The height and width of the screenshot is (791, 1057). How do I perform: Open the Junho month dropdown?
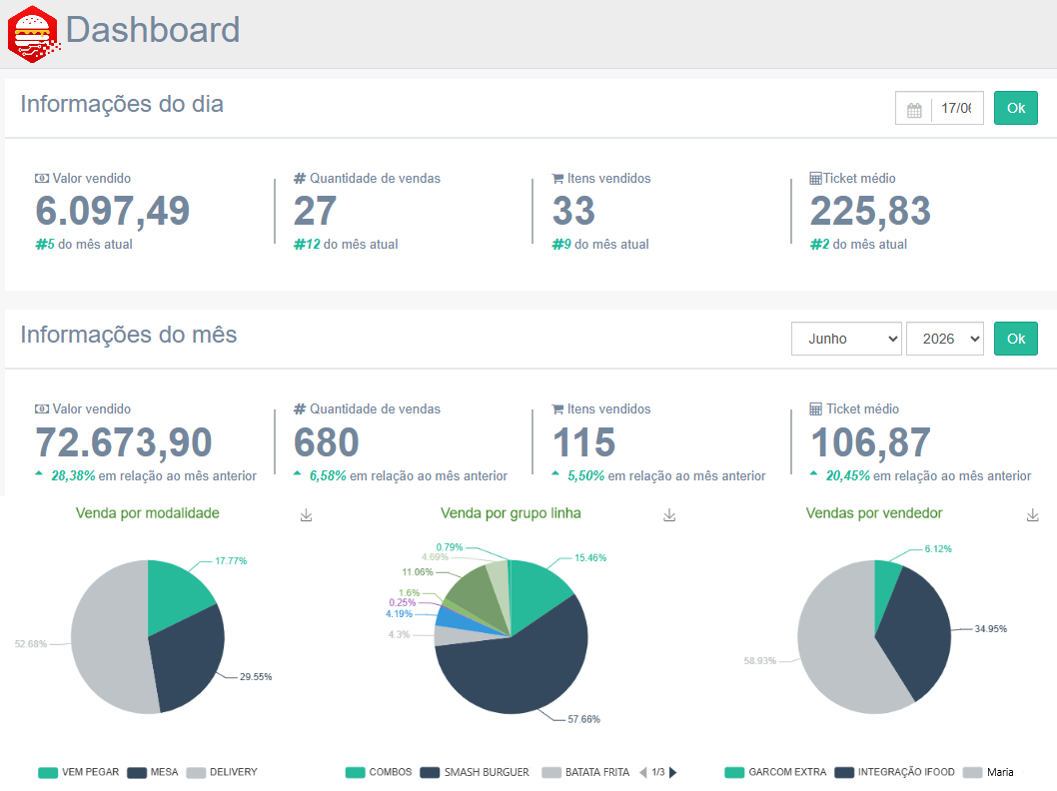pos(846,339)
